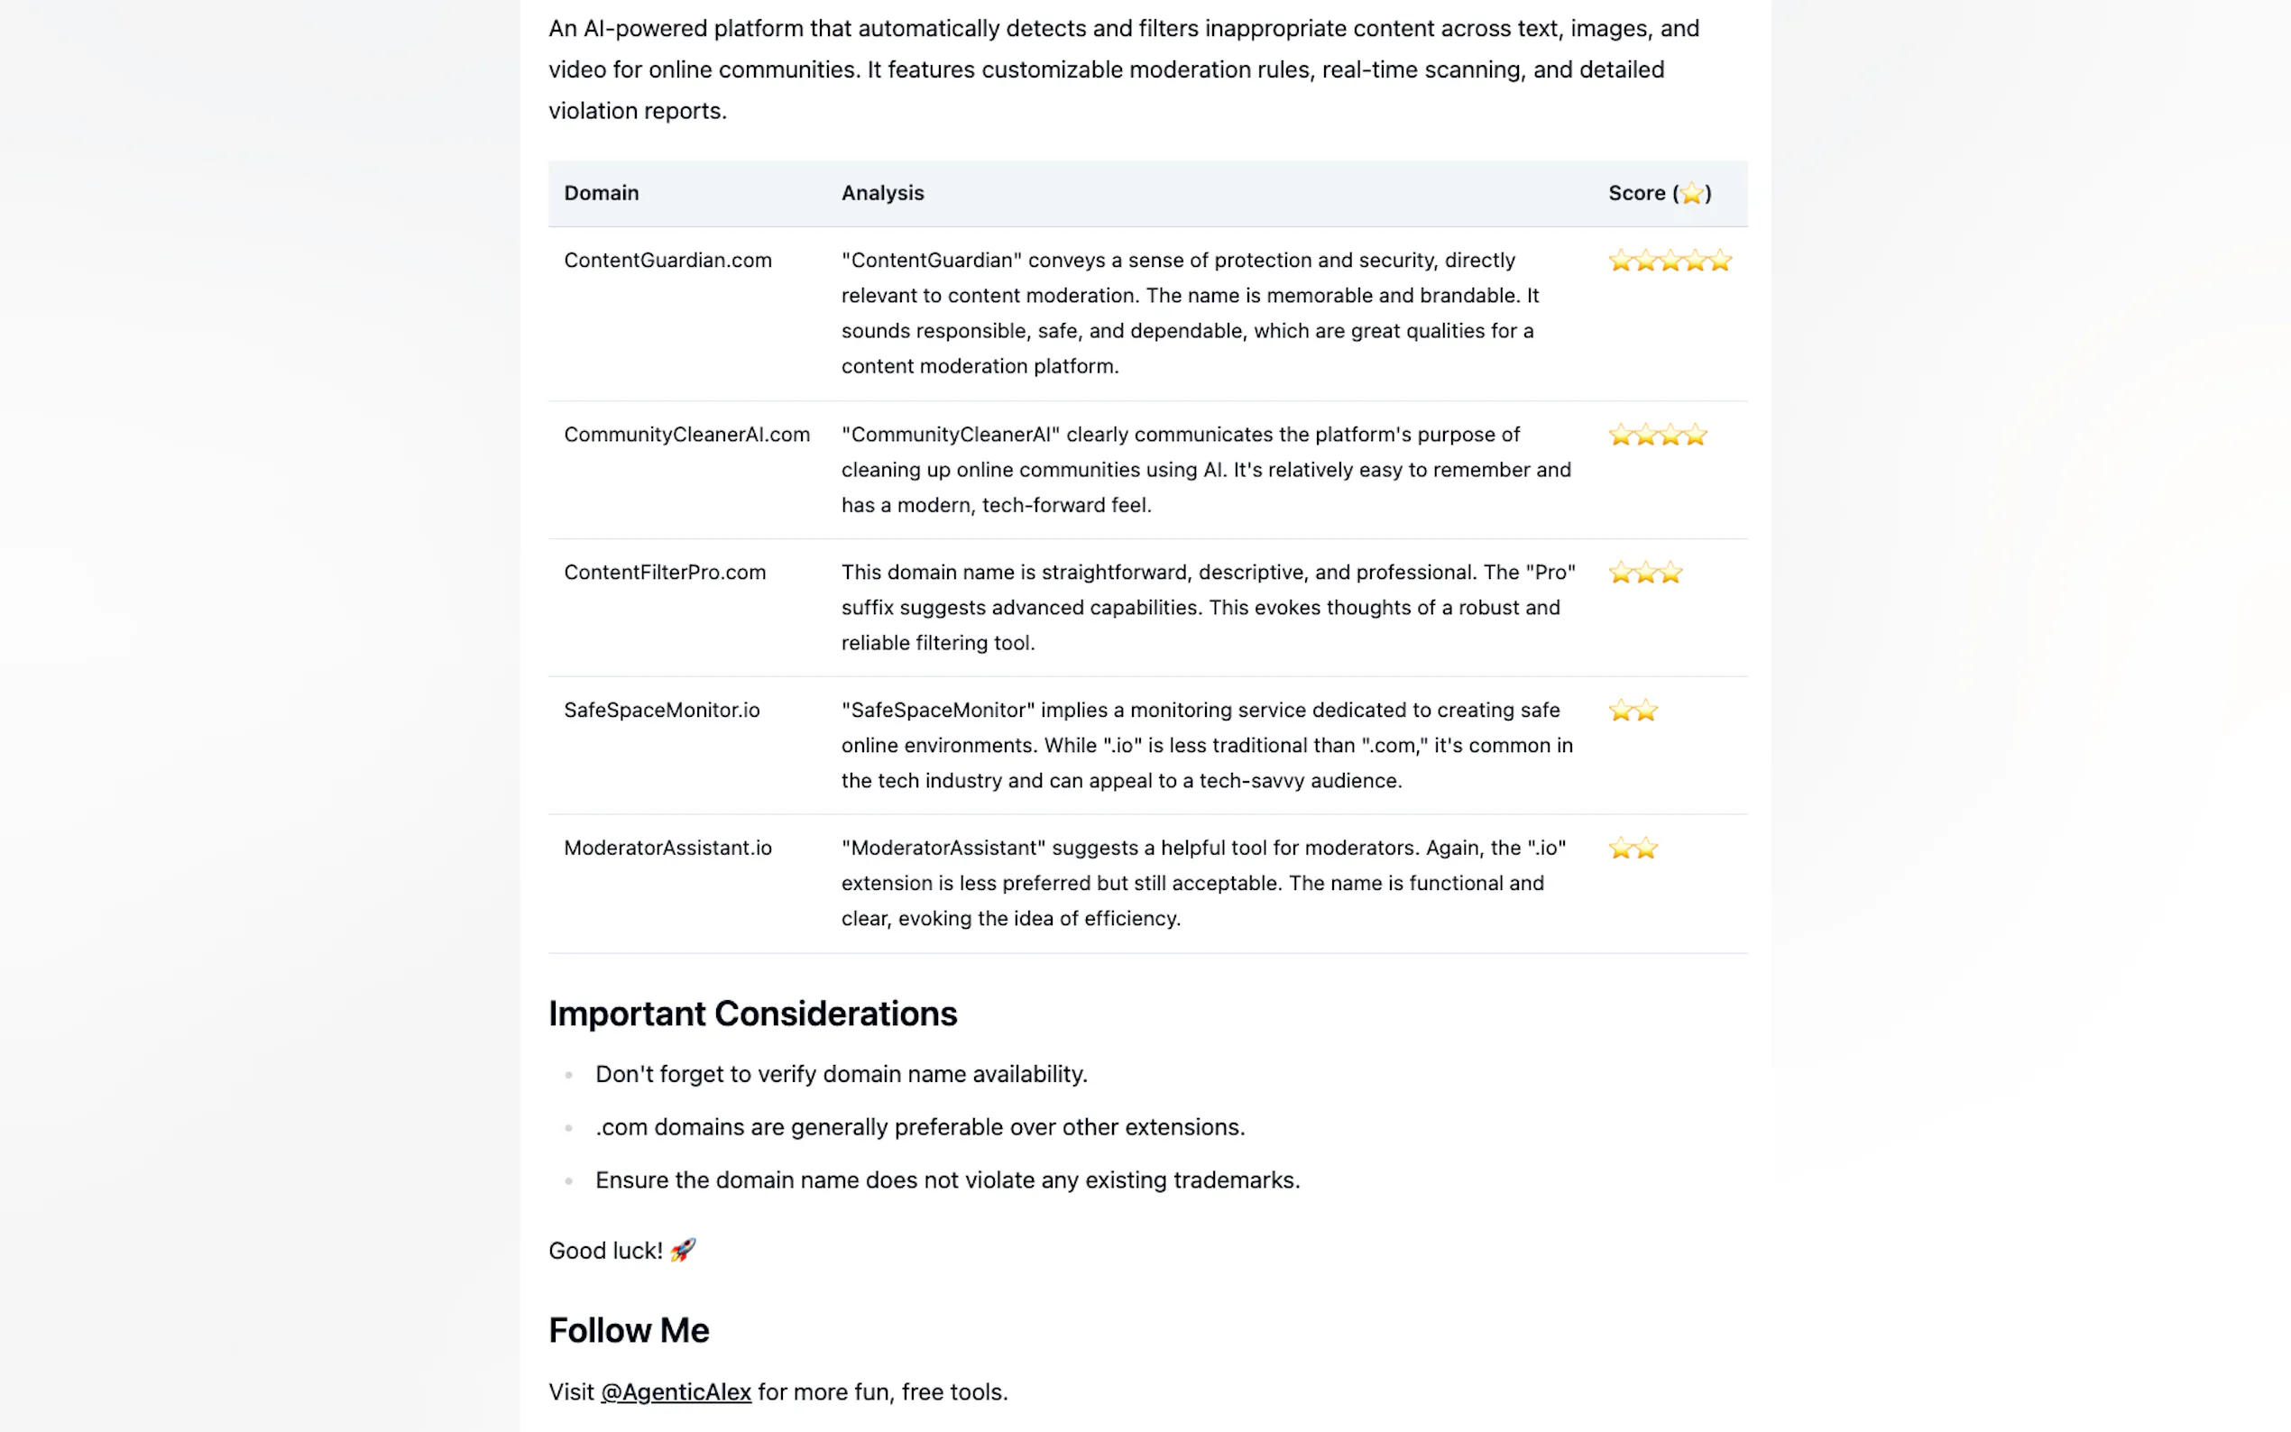The image size is (2291, 1432).
Task: Click the five-star rating for ContentGuardian.com
Action: pos(1669,261)
